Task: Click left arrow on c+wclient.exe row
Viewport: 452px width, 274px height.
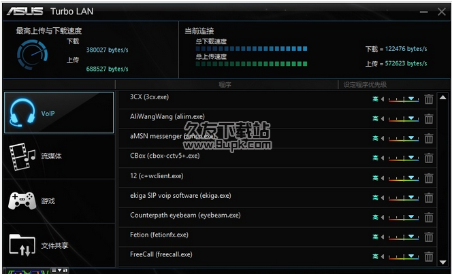Action: 383,178
